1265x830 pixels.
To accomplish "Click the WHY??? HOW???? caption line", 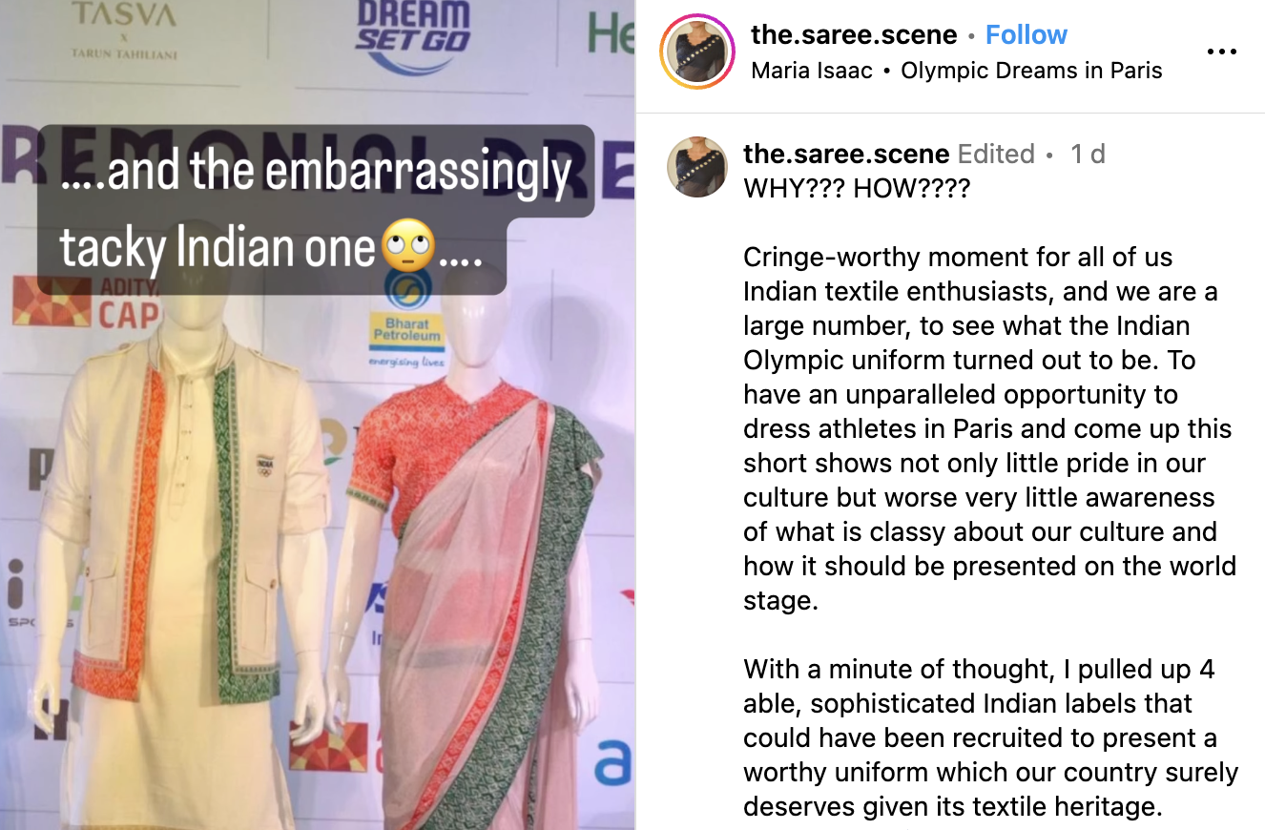I will click(857, 188).
